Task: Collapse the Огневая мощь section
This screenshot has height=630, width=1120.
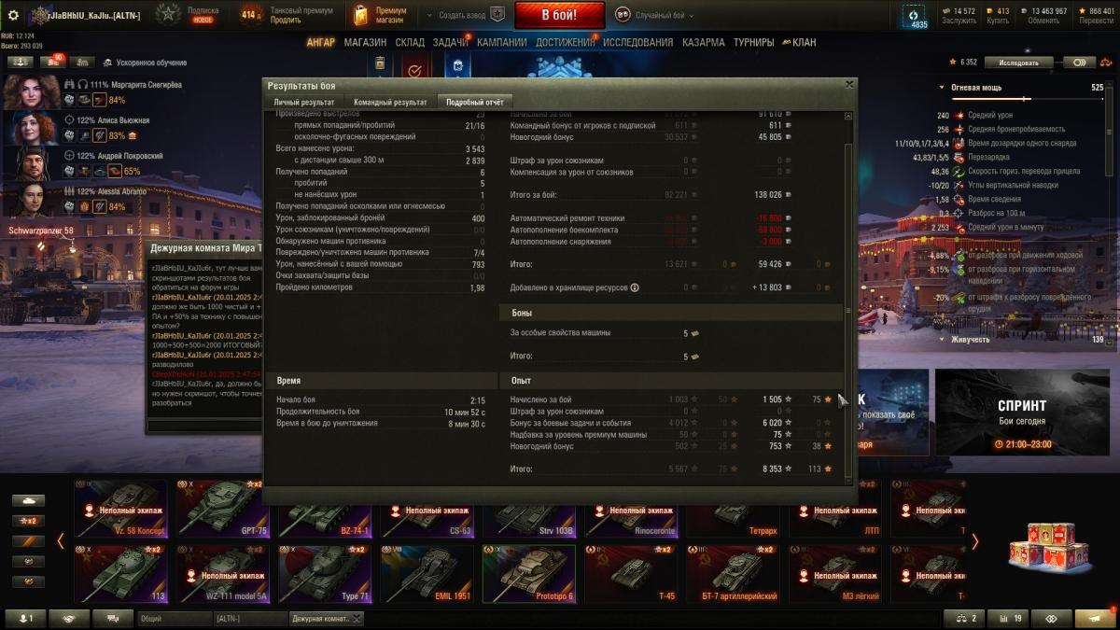Action: tap(941, 87)
